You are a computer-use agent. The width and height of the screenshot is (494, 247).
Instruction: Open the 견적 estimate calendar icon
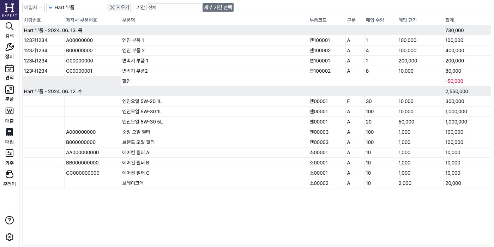coord(10,68)
